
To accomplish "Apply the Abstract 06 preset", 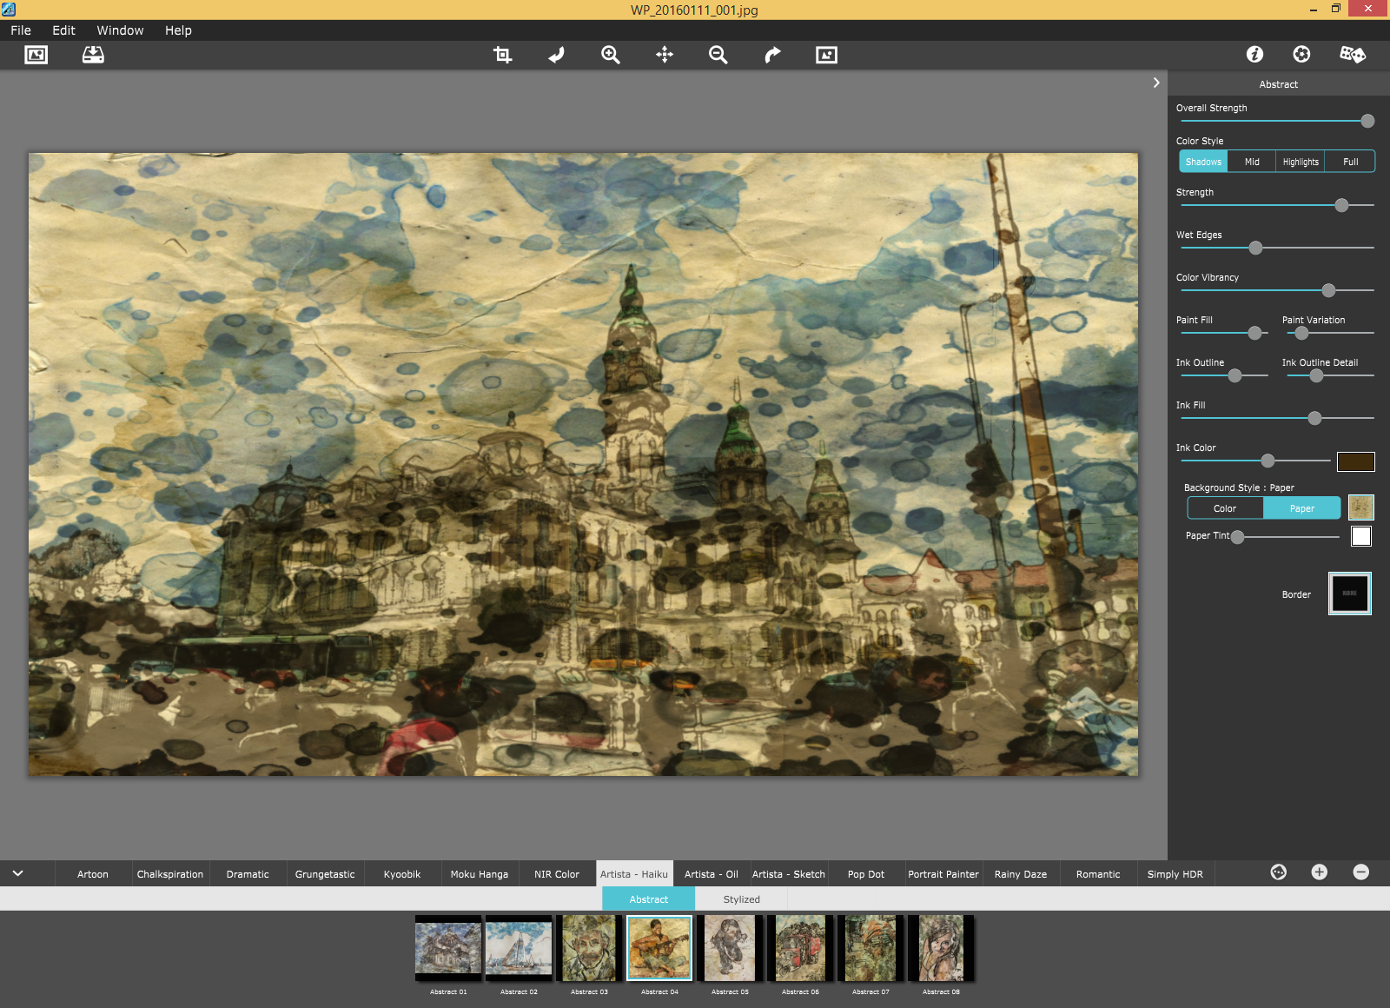I will 800,948.
